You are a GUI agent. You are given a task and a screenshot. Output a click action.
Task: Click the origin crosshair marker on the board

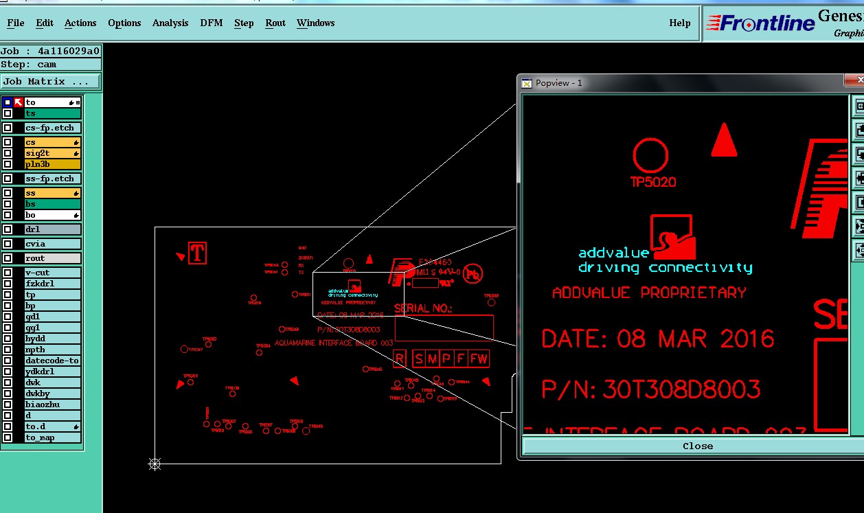[155, 464]
